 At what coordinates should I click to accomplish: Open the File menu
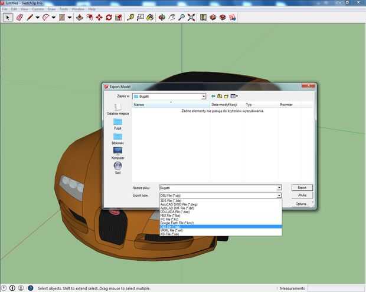[x=5, y=9]
